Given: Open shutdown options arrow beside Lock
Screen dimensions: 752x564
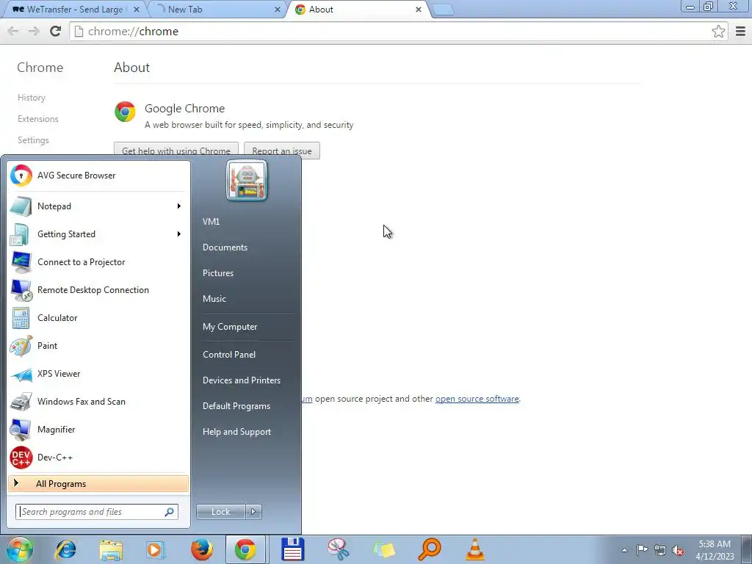Looking at the screenshot, I should pyautogui.click(x=253, y=512).
